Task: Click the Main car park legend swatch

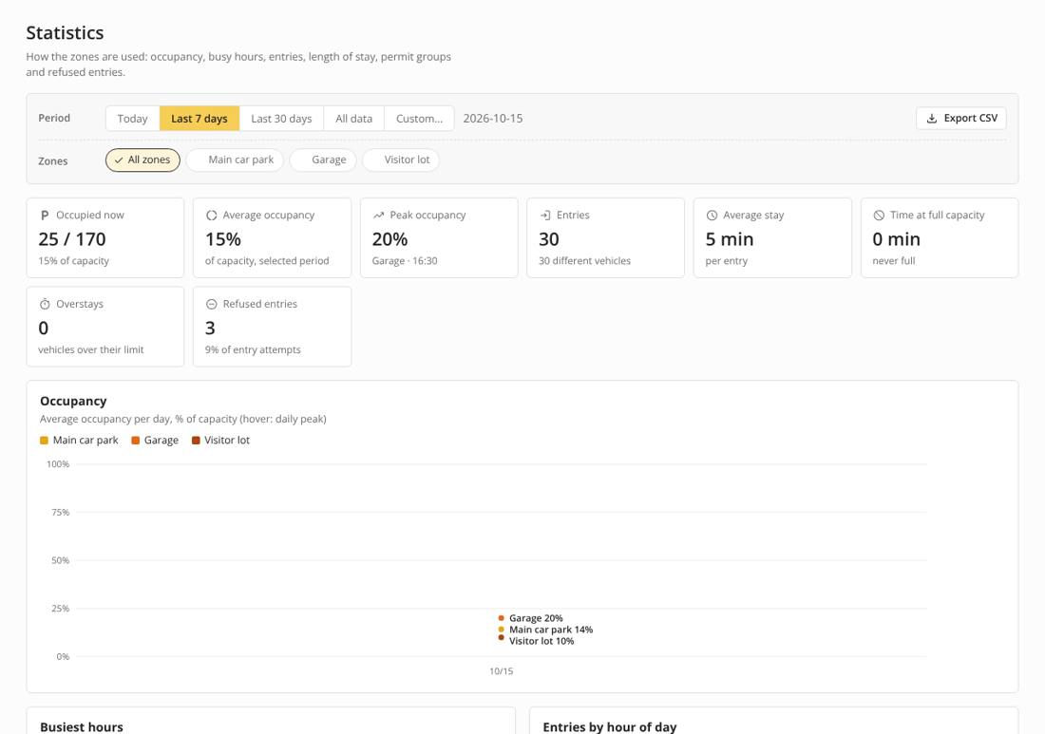Action: tap(44, 441)
